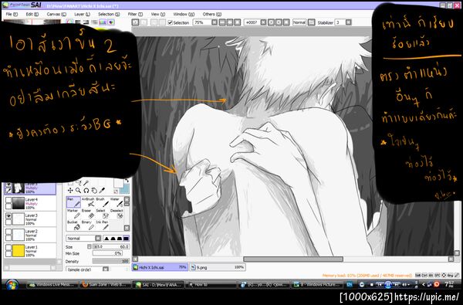Adjust the brush Size slider
The height and width of the screenshot is (305, 463).
click(111, 246)
